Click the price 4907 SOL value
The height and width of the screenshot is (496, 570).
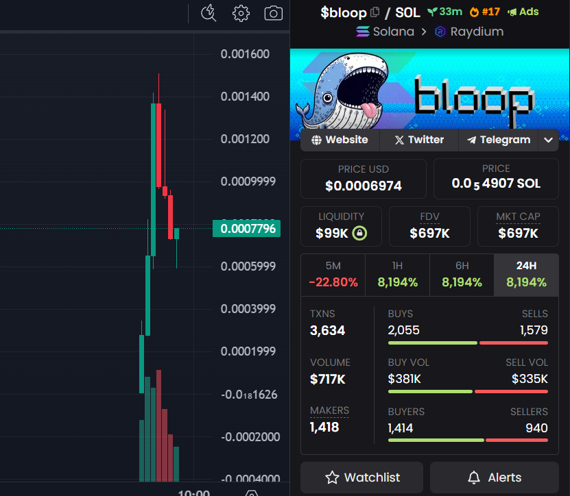coord(496,184)
